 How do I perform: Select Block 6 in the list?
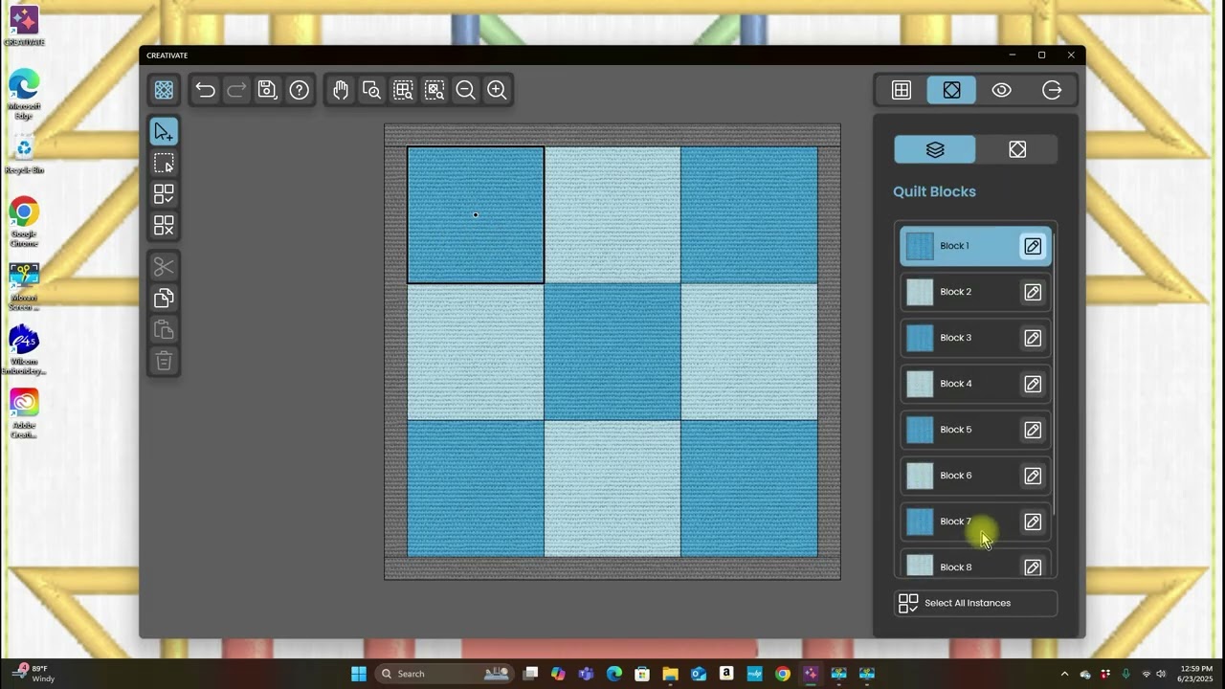click(975, 476)
